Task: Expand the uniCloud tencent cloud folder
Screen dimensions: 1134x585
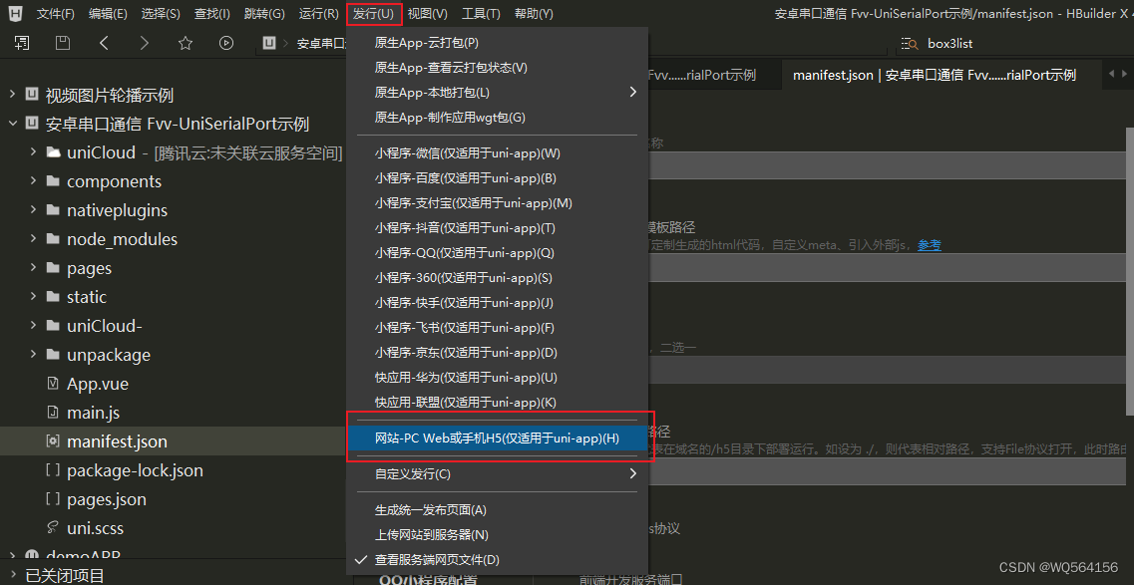Action: coord(33,152)
